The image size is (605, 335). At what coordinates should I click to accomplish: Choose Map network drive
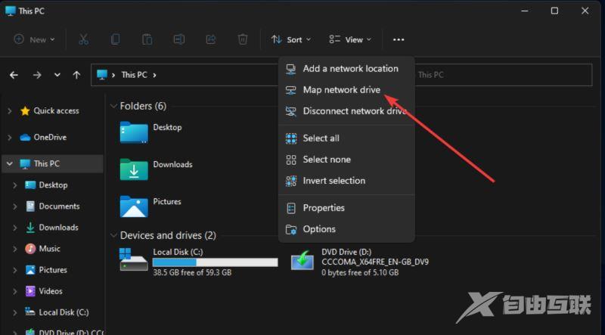346,90
